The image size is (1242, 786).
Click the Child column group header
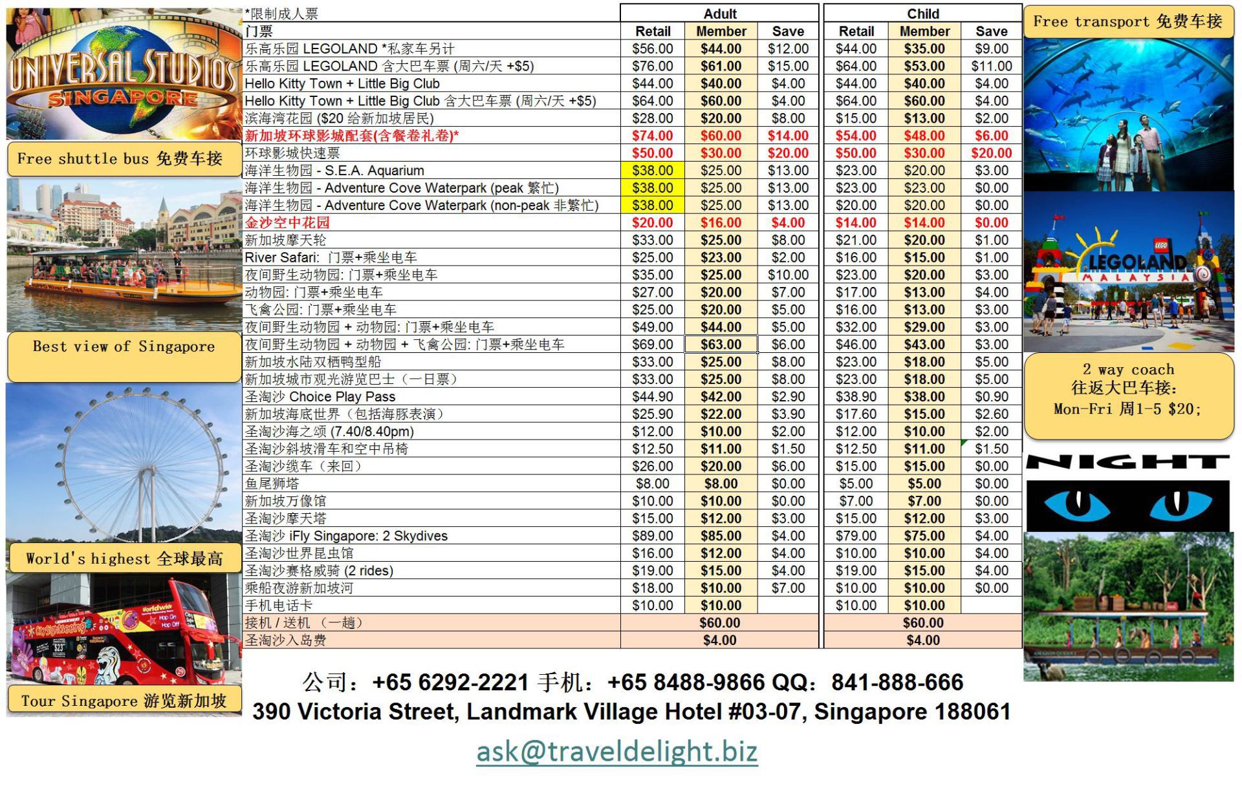(x=922, y=14)
